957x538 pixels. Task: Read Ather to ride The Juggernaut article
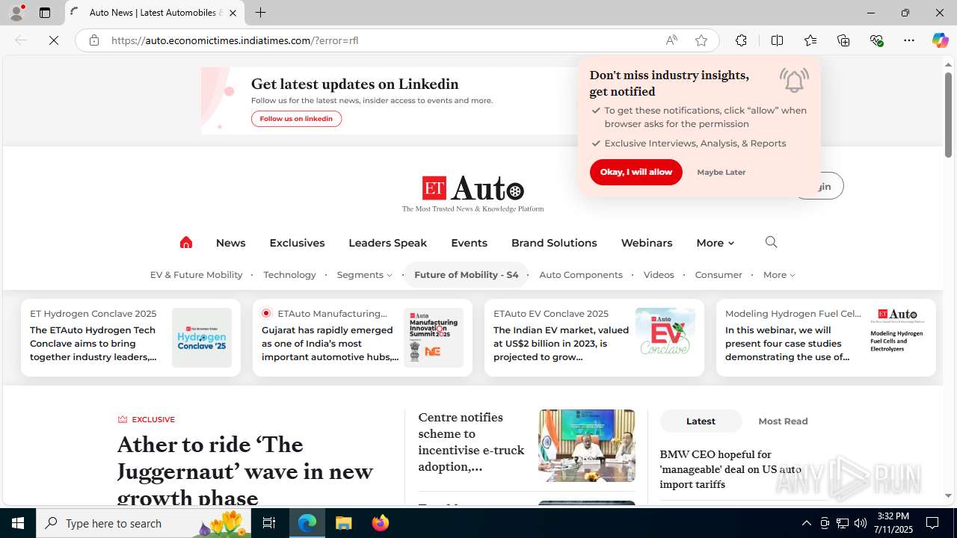pyautogui.click(x=245, y=471)
